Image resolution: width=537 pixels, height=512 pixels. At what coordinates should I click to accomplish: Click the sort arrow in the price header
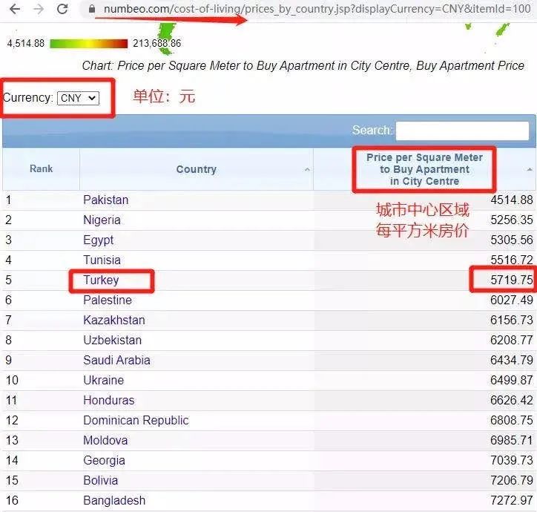[530, 169]
